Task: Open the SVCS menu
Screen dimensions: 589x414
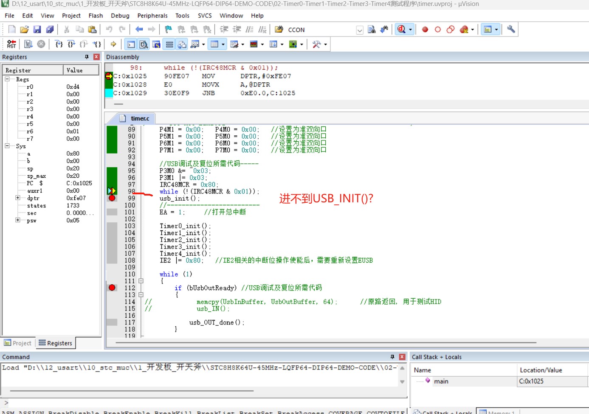Action: coord(205,16)
